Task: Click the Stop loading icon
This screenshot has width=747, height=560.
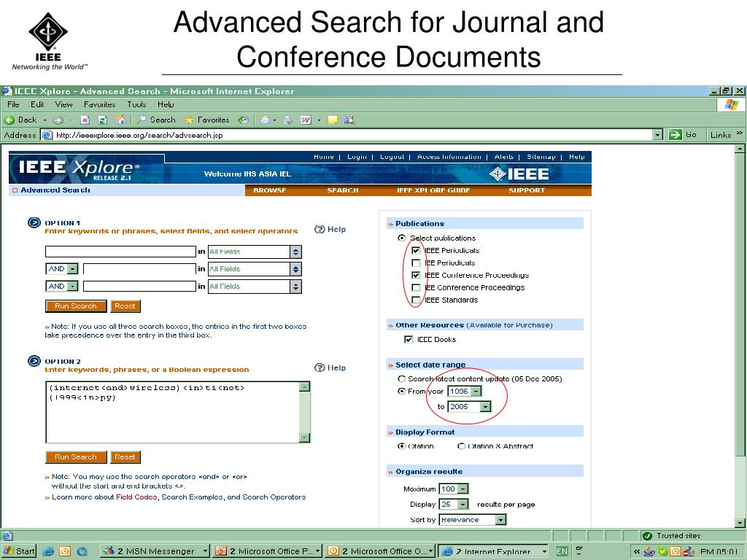Action: [85, 120]
